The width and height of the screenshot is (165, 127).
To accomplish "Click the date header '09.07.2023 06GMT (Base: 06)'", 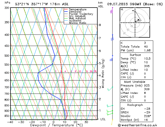I will [135, 4].
